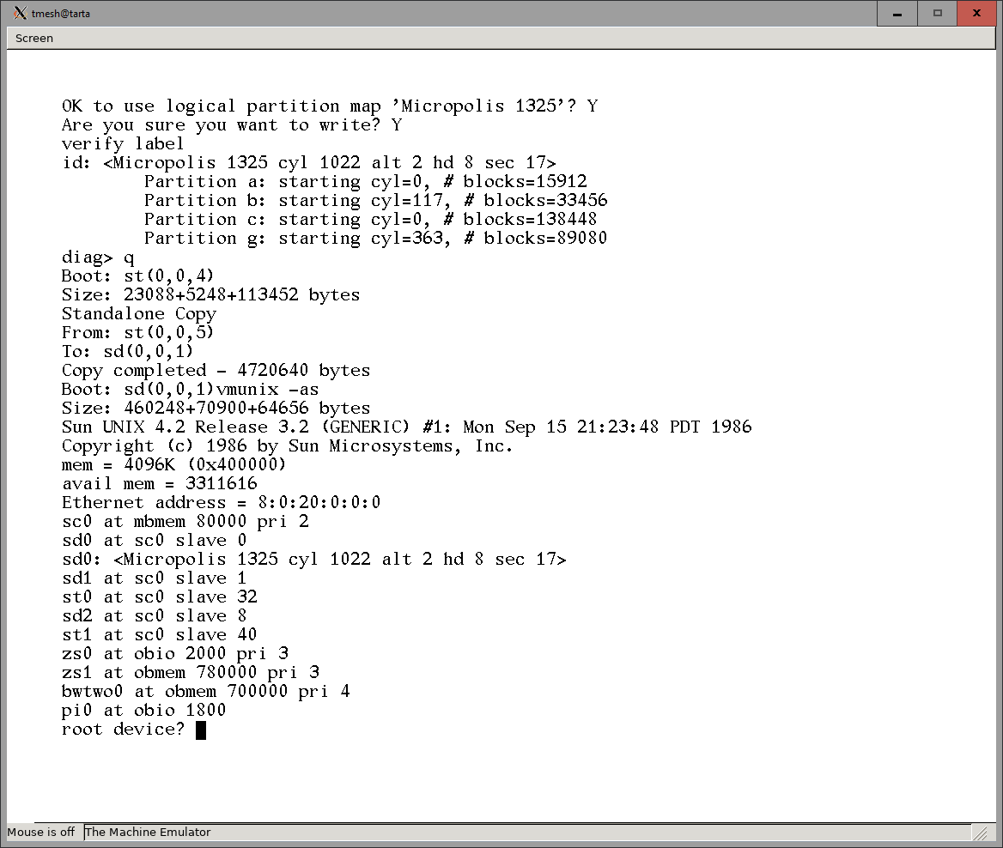Viewport: 1003px width, 848px height.
Task: Click the 'mem = 4096K (0x400000)' line
Action: tap(173, 465)
